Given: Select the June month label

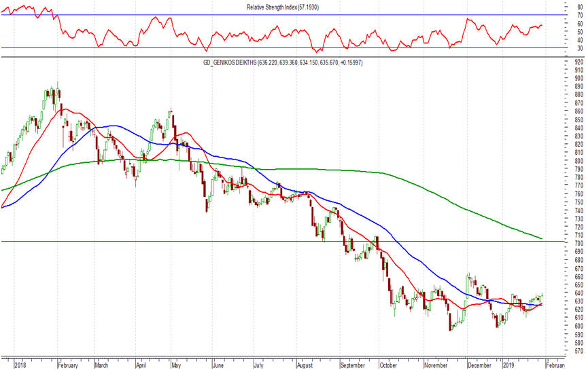Looking at the screenshot, I should click(x=218, y=365).
